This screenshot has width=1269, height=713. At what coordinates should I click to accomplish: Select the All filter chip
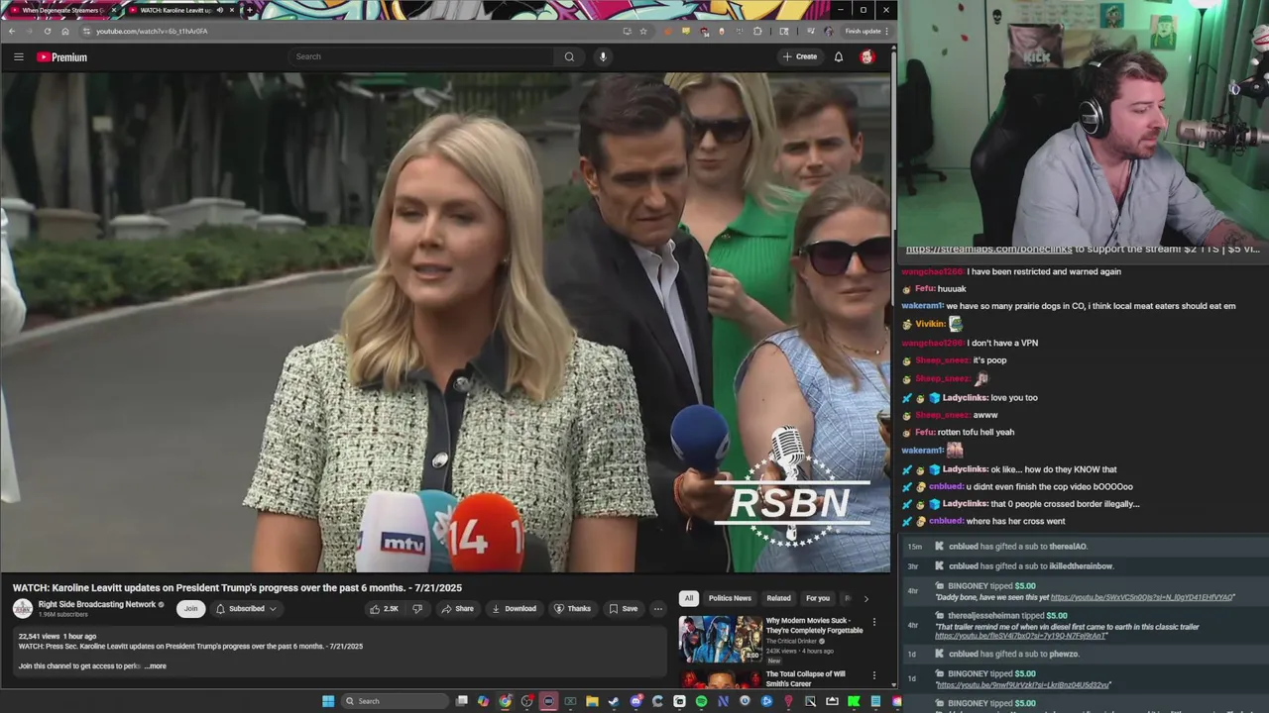pos(688,598)
